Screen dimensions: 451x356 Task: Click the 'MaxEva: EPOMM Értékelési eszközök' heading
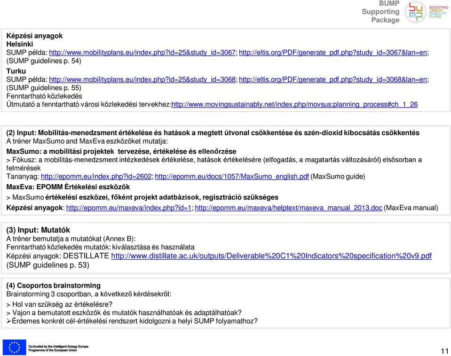click(x=68, y=187)
